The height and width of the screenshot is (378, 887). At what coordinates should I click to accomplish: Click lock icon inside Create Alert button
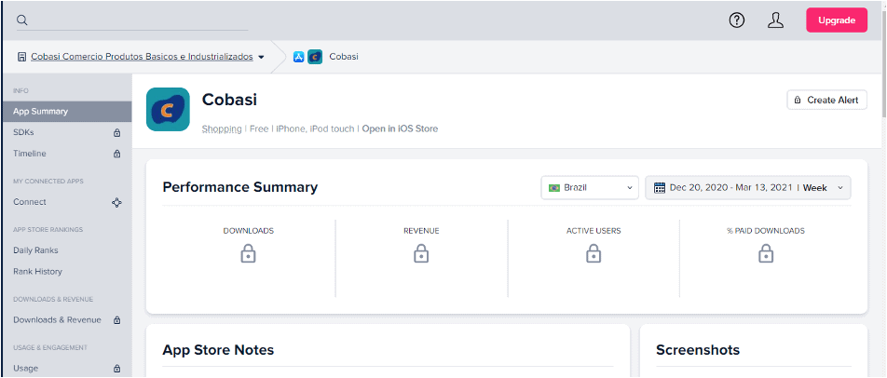click(x=798, y=100)
